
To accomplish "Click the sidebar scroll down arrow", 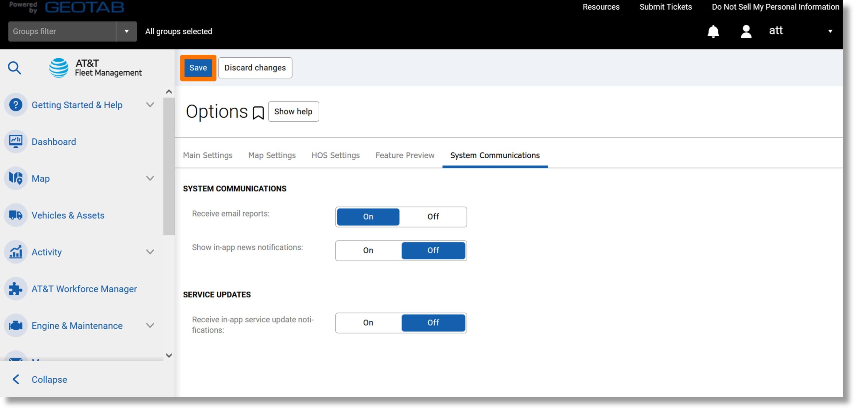I will pyautogui.click(x=169, y=355).
